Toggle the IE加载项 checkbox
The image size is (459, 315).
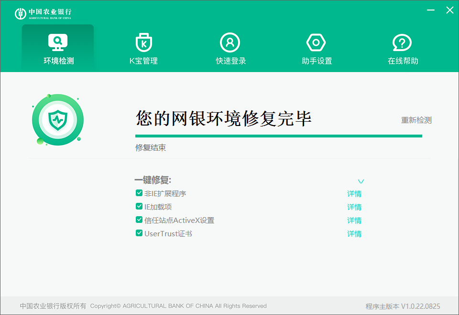pyautogui.click(x=139, y=207)
